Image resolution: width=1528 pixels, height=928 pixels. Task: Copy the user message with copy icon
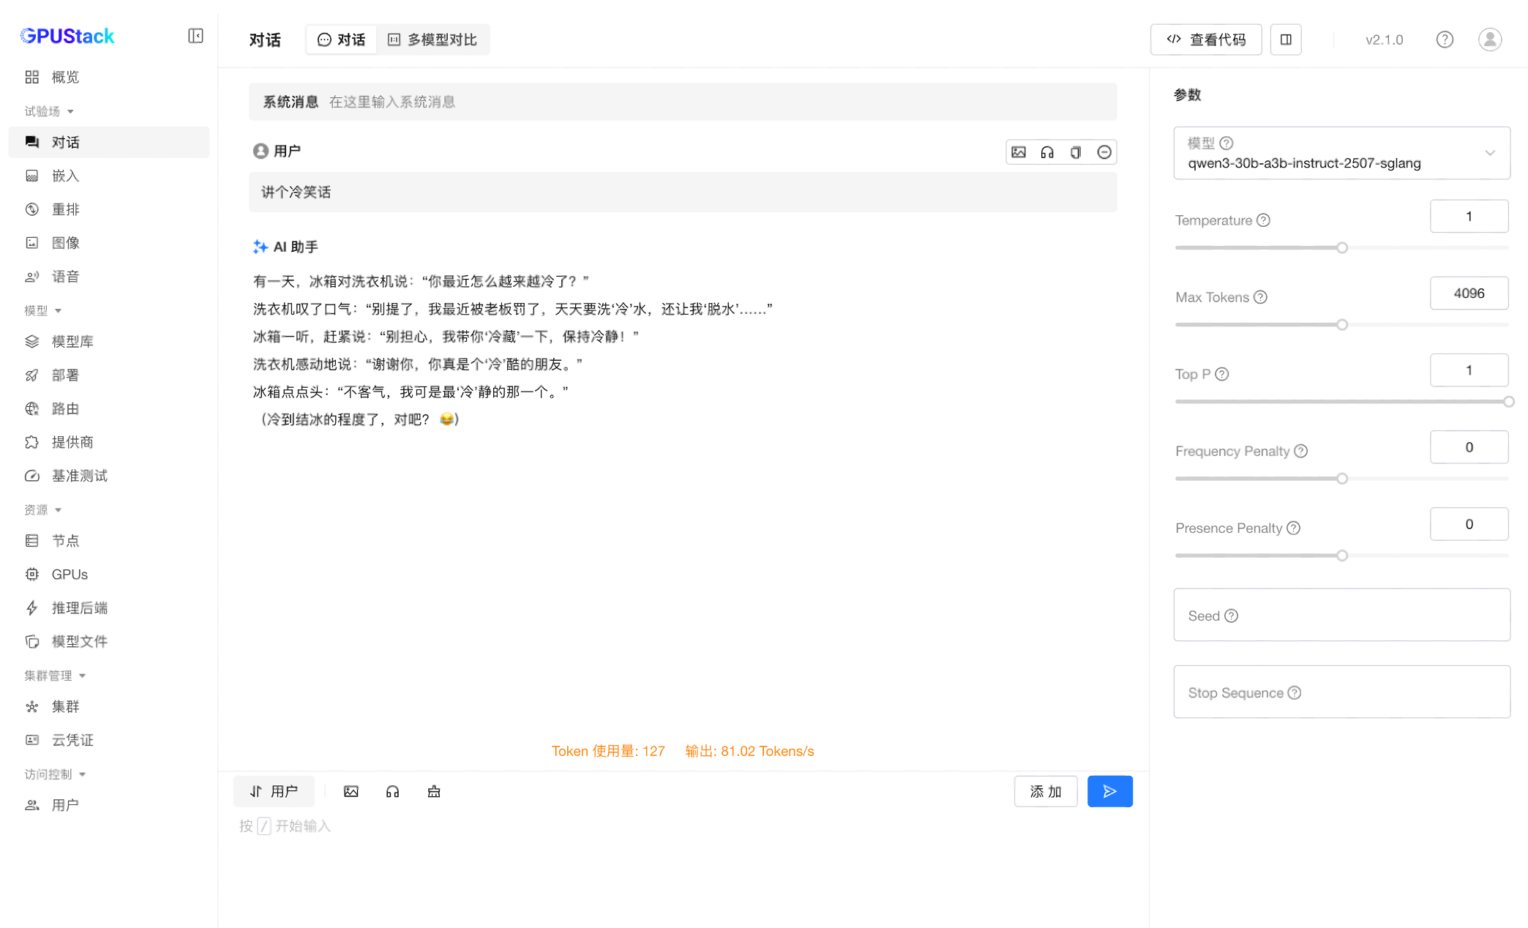click(x=1075, y=152)
